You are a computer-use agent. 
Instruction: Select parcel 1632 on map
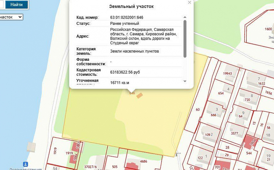262,83
